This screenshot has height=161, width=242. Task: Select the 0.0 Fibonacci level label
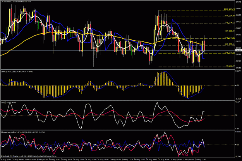point(230,66)
